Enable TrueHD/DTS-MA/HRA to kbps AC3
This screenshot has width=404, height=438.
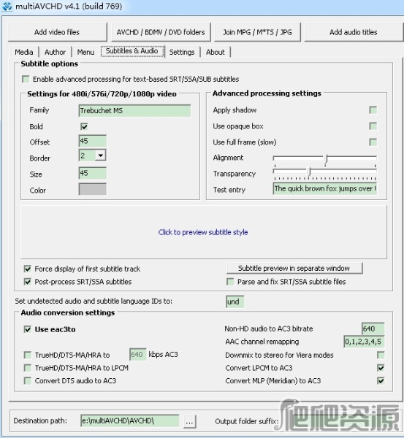click(x=28, y=355)
